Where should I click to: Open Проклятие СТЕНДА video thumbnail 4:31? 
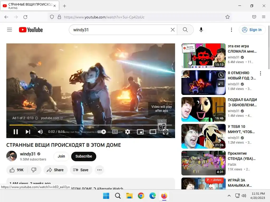[203, 163]
